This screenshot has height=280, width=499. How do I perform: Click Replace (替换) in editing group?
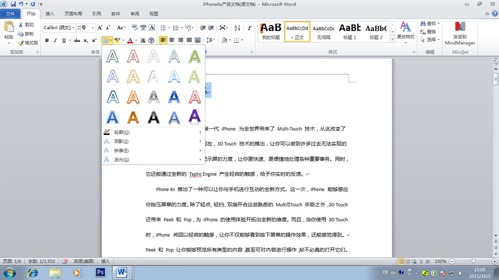[x=428, y=32]
